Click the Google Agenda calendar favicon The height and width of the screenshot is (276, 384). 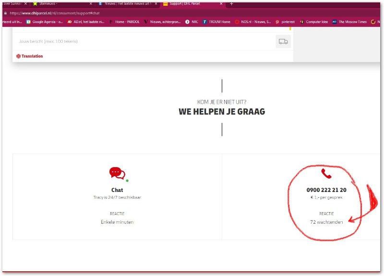click(x=28, y=22)
